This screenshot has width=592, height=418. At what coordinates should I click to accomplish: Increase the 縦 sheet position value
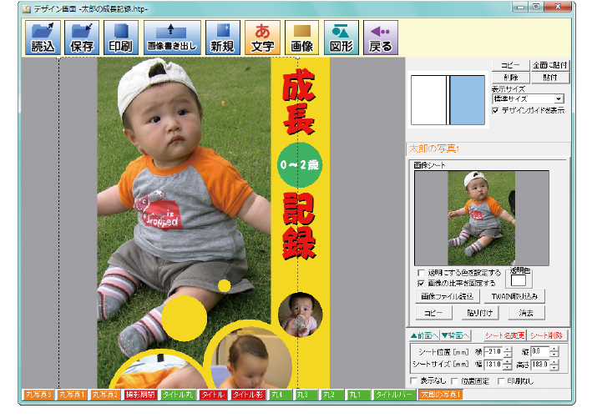(x=554, y=350)
